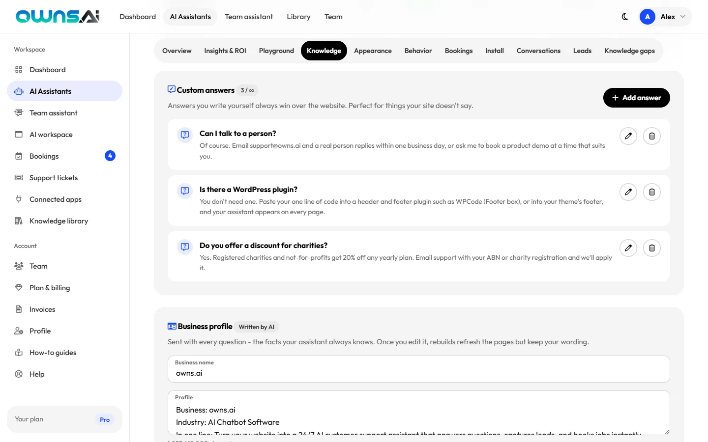Open Support tickets in the sidebar
708x442 pixels.
point(64,178)
